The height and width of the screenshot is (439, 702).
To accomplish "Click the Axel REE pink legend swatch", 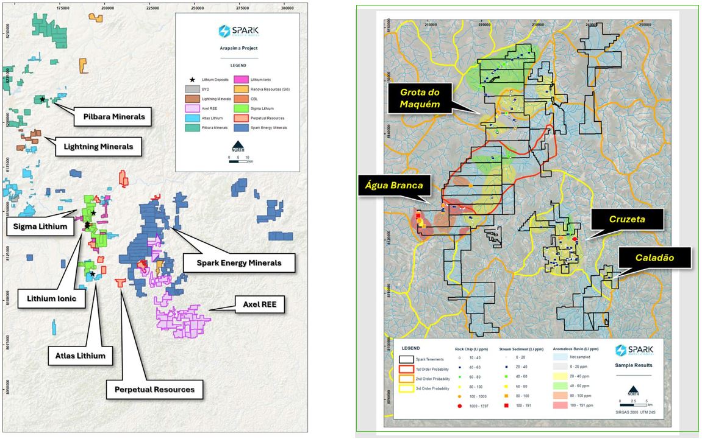I will point(193,108).
